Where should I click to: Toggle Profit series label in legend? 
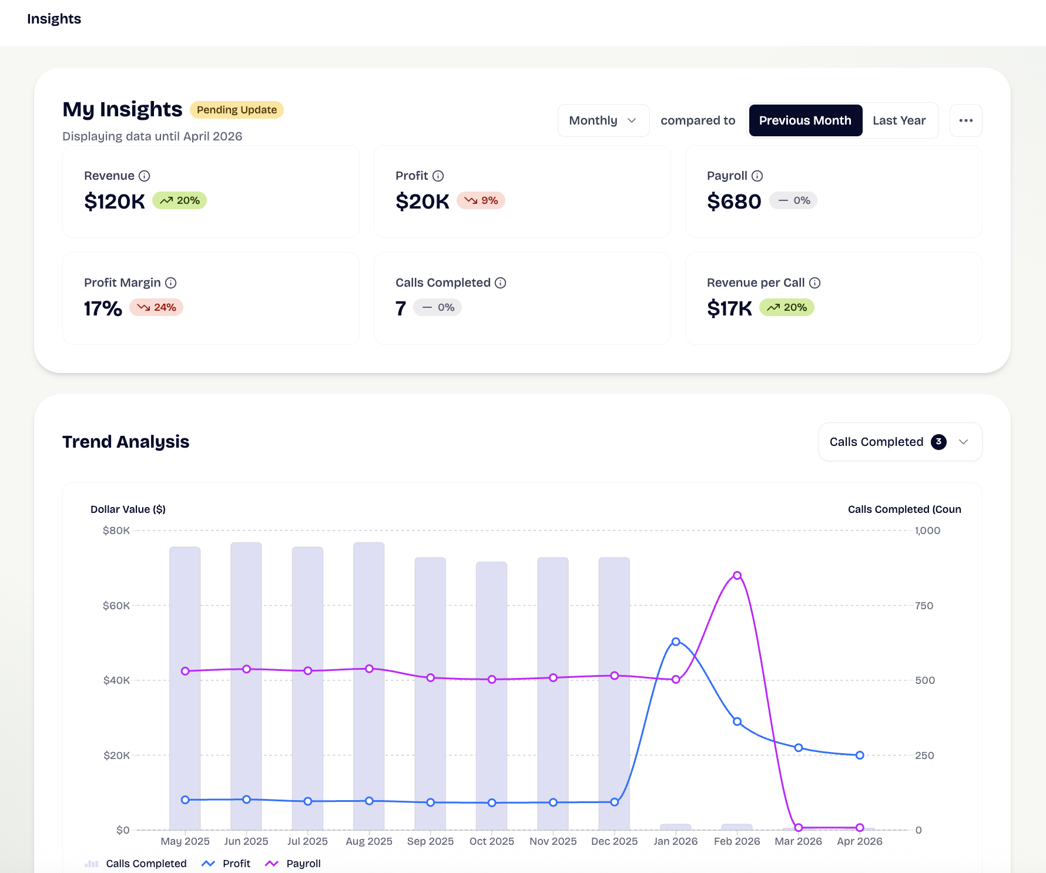click(x=236, y=864)
